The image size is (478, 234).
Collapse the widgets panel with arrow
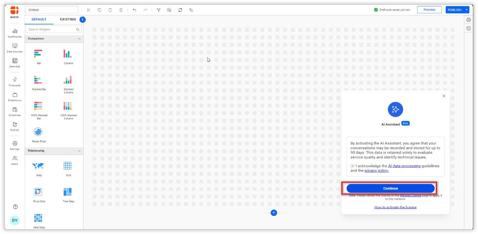[x=83, y=19]
